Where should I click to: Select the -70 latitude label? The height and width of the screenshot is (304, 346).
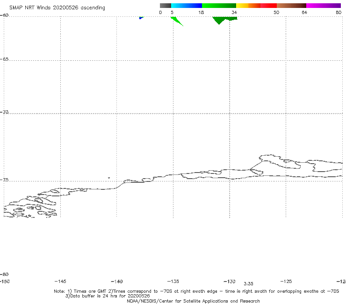tap(4, 112)
